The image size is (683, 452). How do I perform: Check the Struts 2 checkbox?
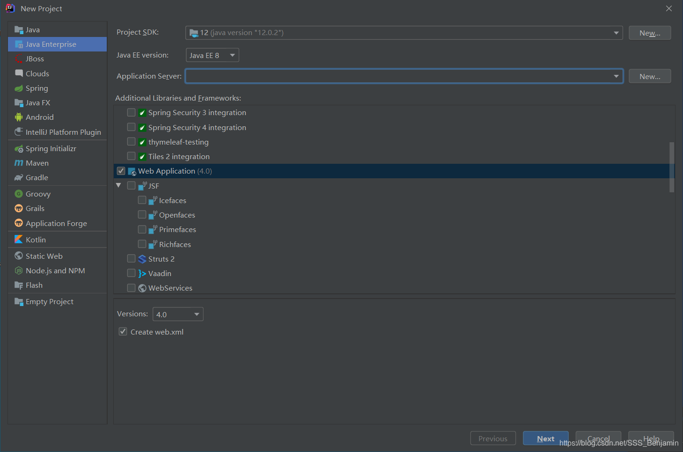(132, 259)
